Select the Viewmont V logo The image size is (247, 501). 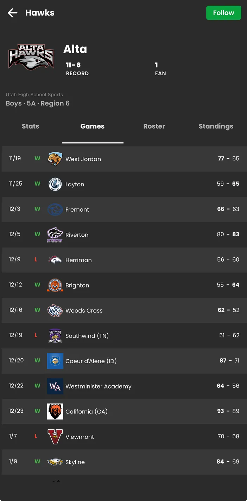[55, 437]
